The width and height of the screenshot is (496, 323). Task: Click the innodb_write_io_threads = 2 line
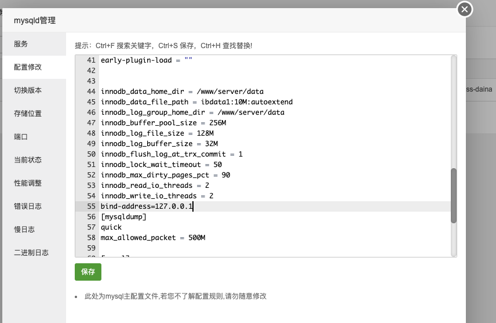point(157,196)
